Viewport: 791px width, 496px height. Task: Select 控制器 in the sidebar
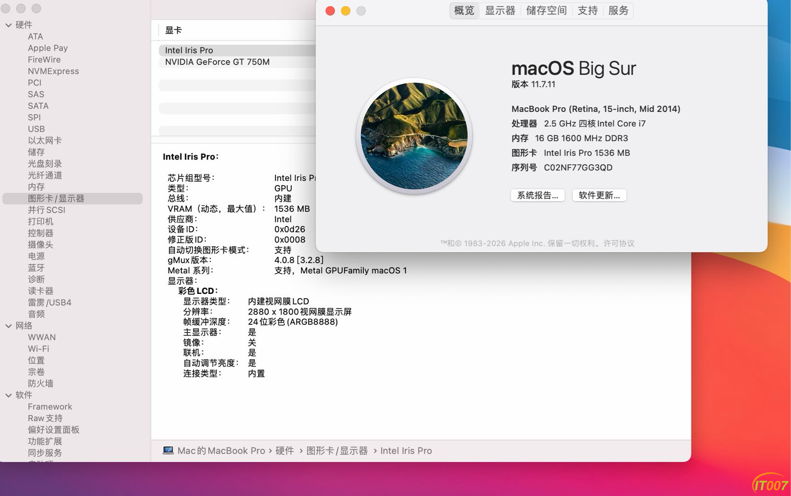[40, 233]
